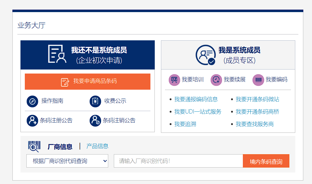Viewport: 312px width, 184px height.
Task: Open 我要编码 barcode icon
Action: (x=258, y=80)
